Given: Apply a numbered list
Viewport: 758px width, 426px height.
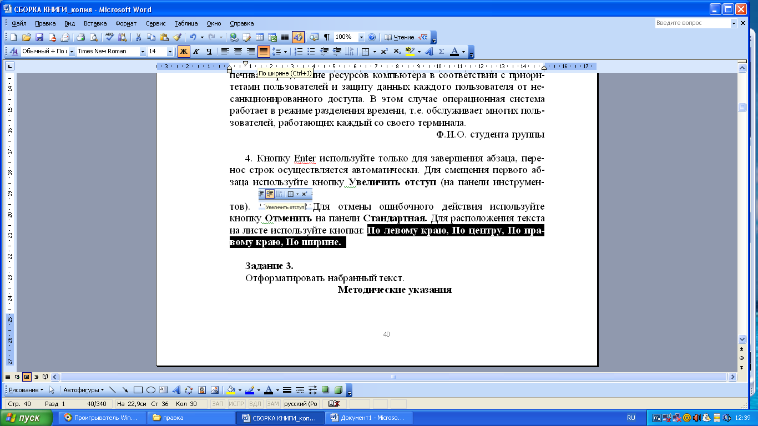Looking at the screenshot, I should tap(298, 51).
